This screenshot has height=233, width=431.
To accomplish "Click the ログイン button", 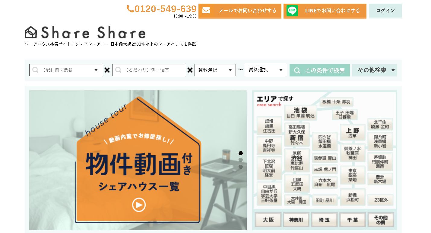I will (385, 11).
